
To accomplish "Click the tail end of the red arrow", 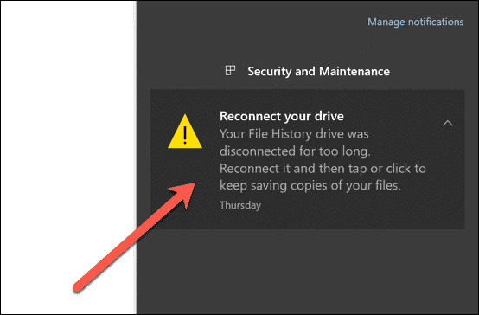I will 78,286.
